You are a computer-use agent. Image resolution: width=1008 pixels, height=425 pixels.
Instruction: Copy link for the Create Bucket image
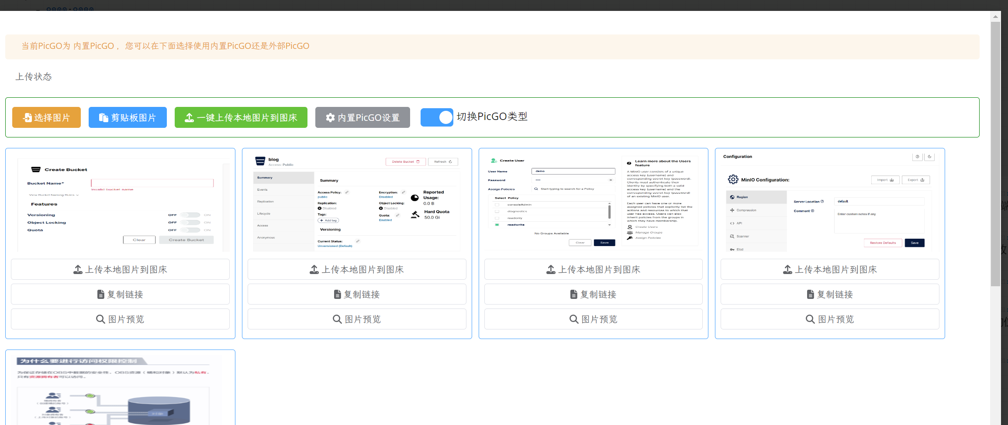120,294
